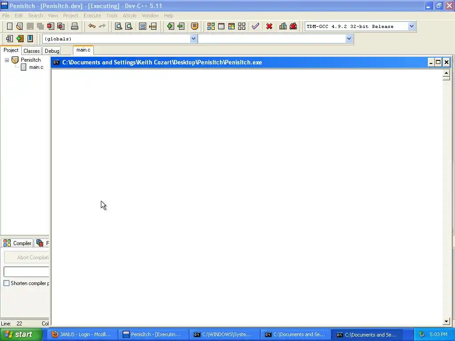Open the Window menu

[x=150, y=16]
